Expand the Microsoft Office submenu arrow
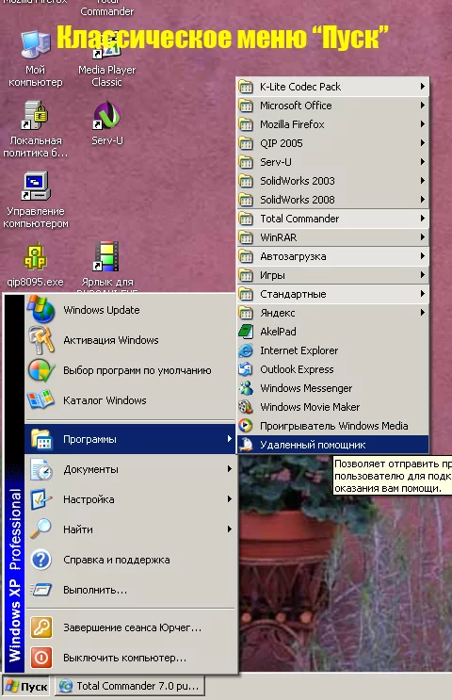The height and width of the screenshot is (700, 452). point(422,106)
